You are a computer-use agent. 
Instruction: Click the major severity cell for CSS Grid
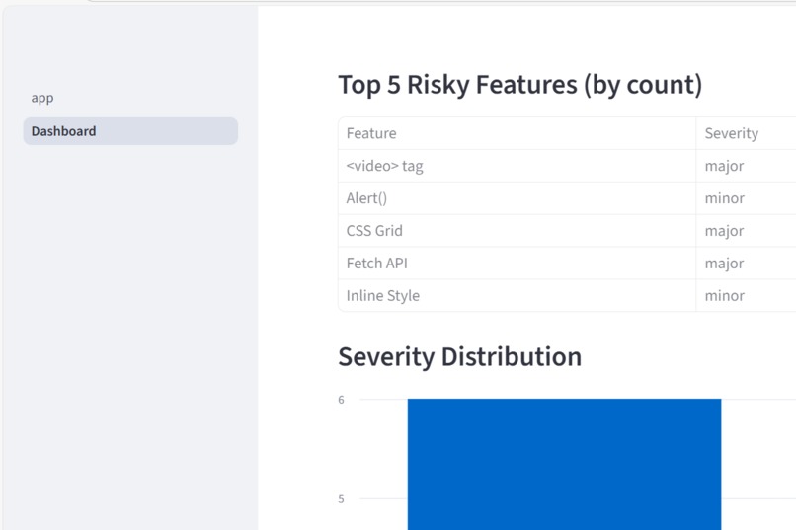746,231
